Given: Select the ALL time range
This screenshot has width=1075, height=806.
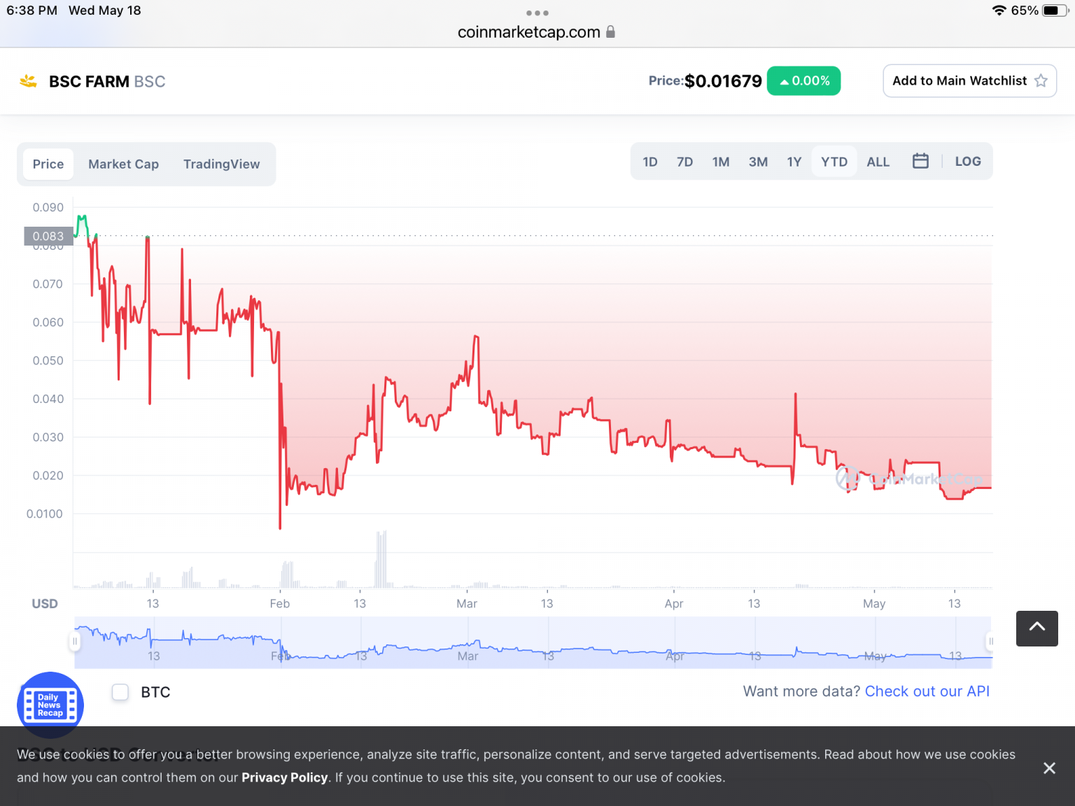Looking at the screenshot, I should pos(878,162).
